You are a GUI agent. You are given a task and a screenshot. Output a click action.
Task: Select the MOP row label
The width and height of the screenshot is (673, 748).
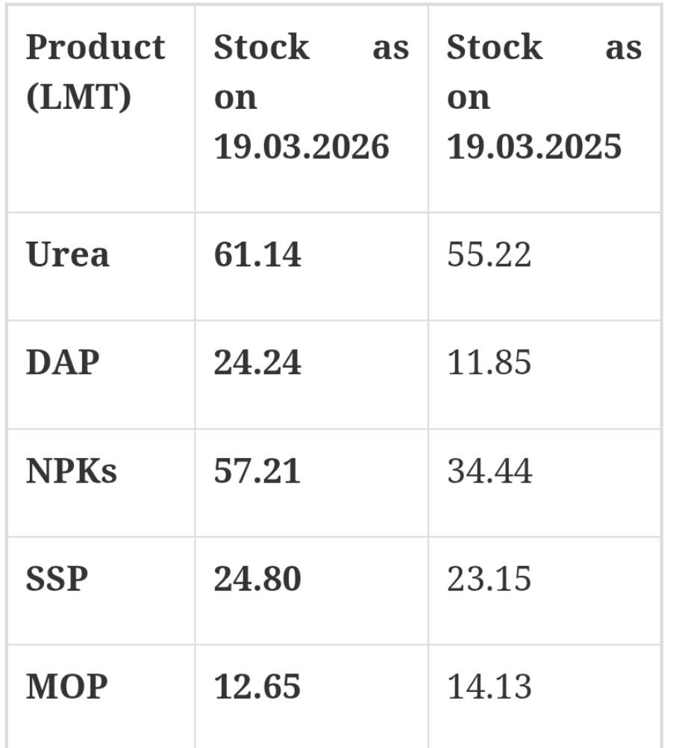point(66,687)
